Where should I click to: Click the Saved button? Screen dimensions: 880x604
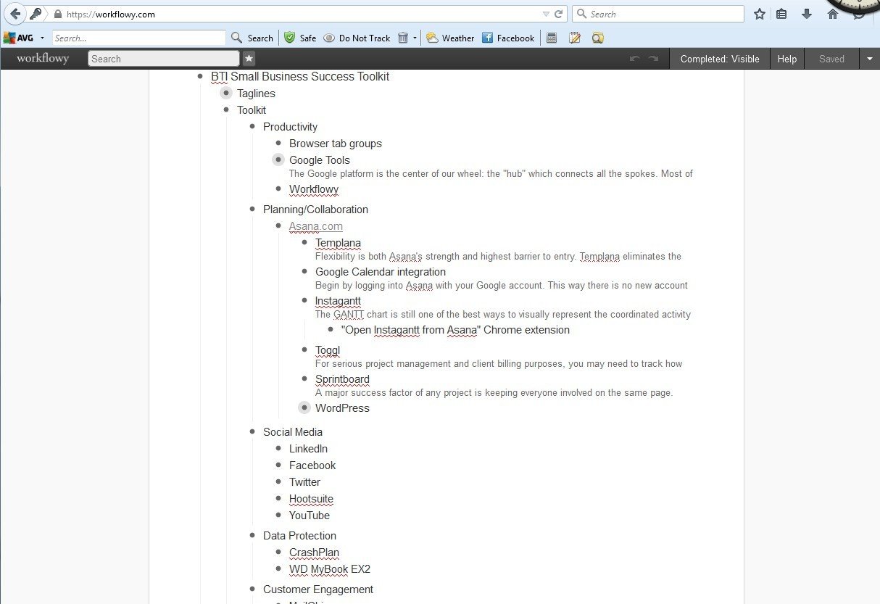tap(831, 59)
